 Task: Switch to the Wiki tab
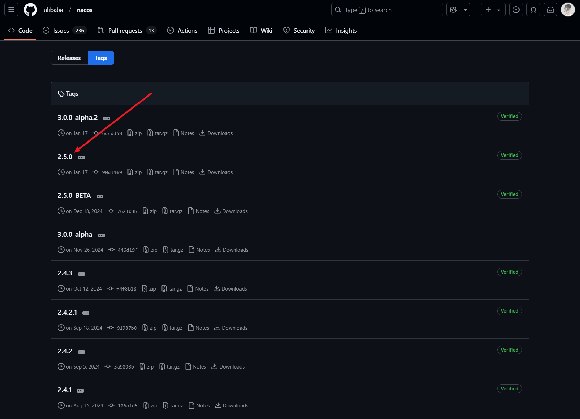(261, 31)
